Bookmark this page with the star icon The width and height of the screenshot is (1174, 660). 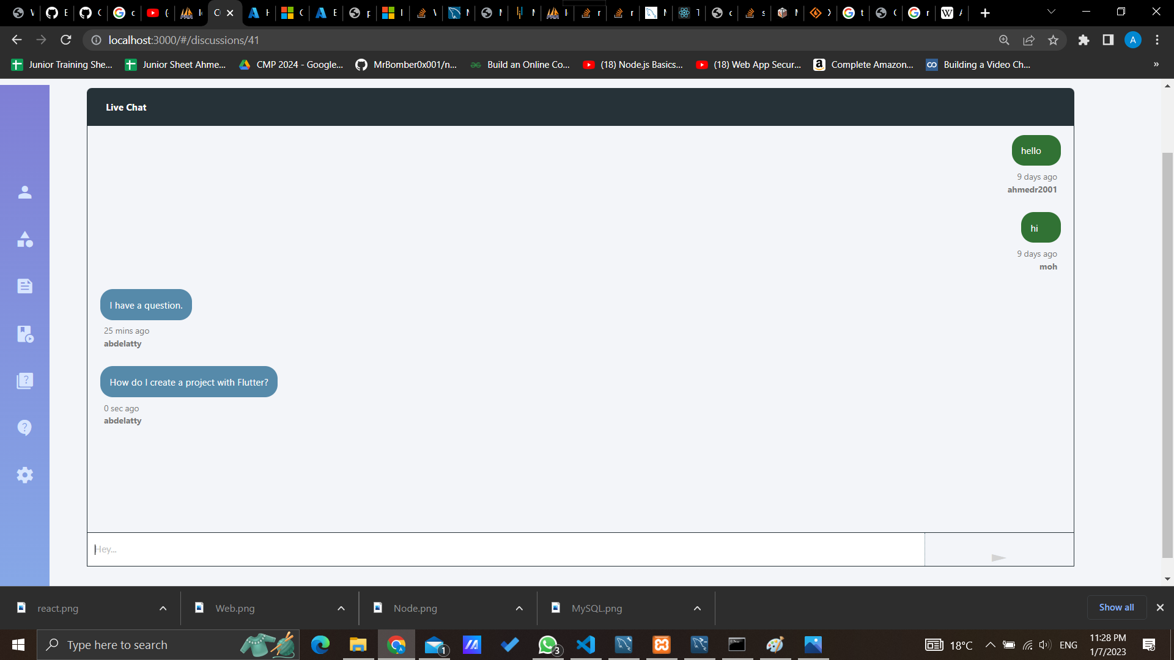tap(1053, 40)
